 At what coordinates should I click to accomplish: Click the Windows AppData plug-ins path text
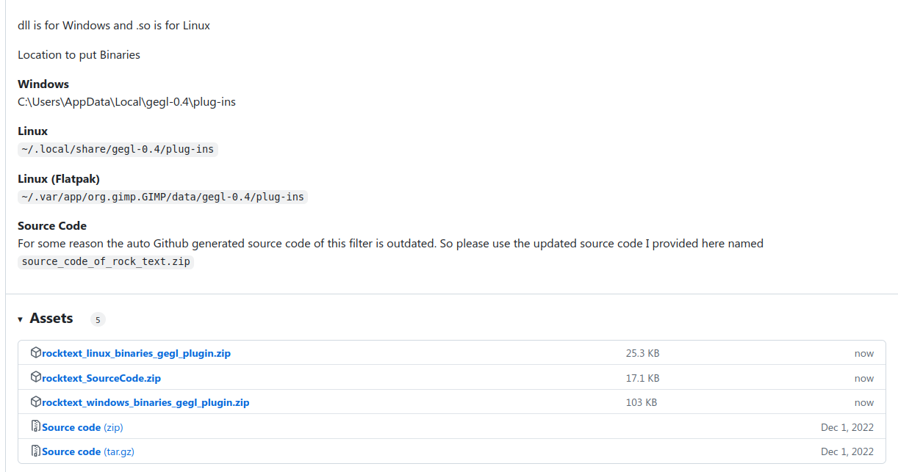coord(126,102)
